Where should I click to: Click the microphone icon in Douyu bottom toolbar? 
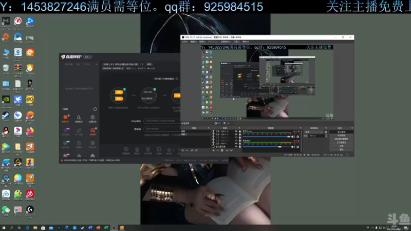point(170,150)
